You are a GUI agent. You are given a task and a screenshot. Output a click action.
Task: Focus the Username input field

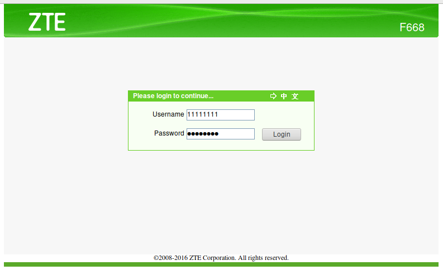click(x=220, y=115)
